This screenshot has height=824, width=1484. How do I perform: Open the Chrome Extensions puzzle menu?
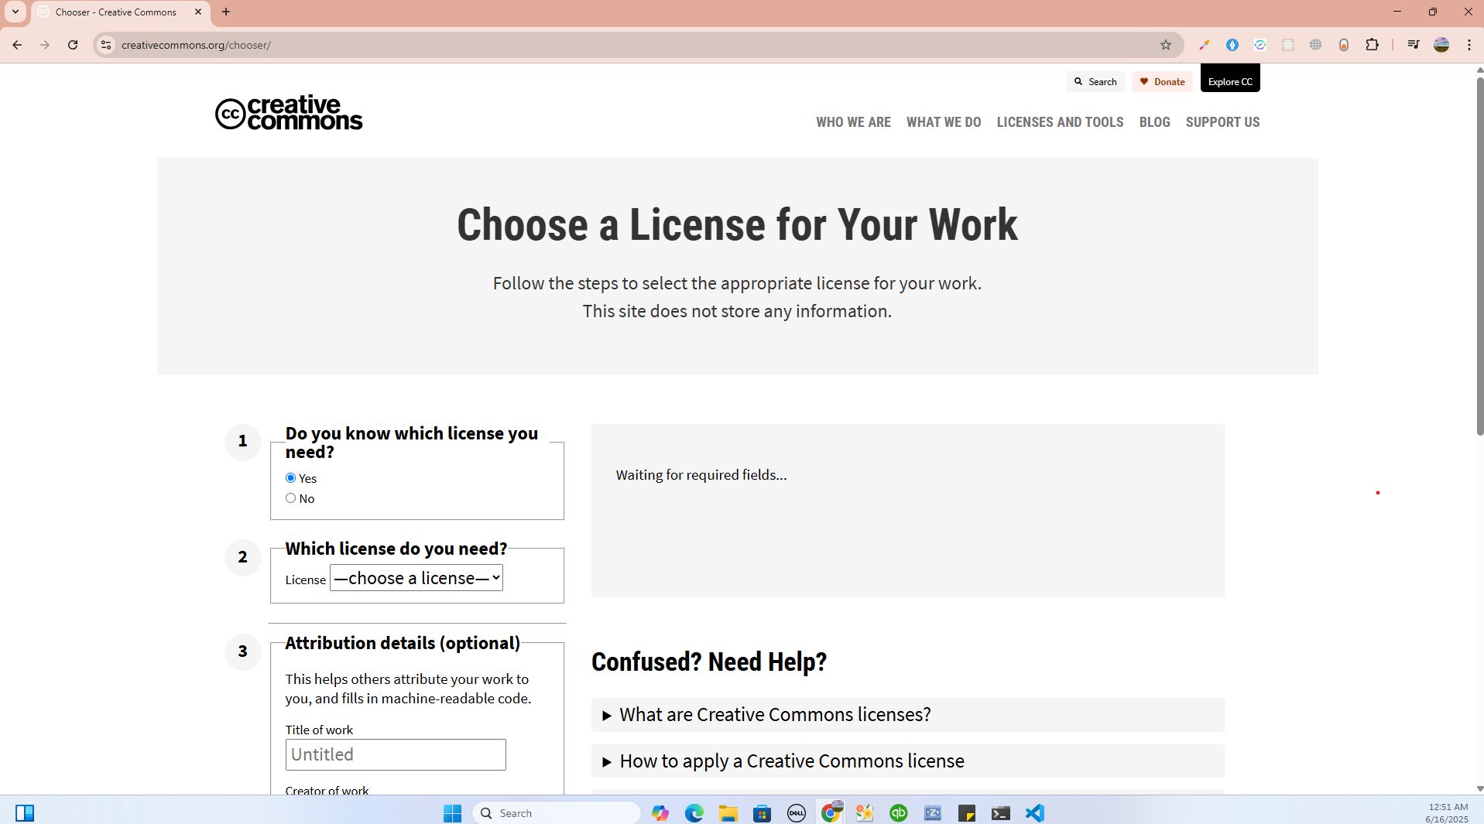[1372, 45]
